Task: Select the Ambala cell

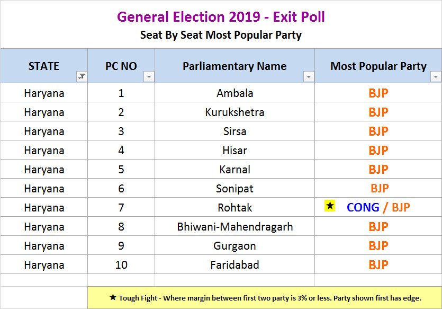Action: click(x=234, y=93)
